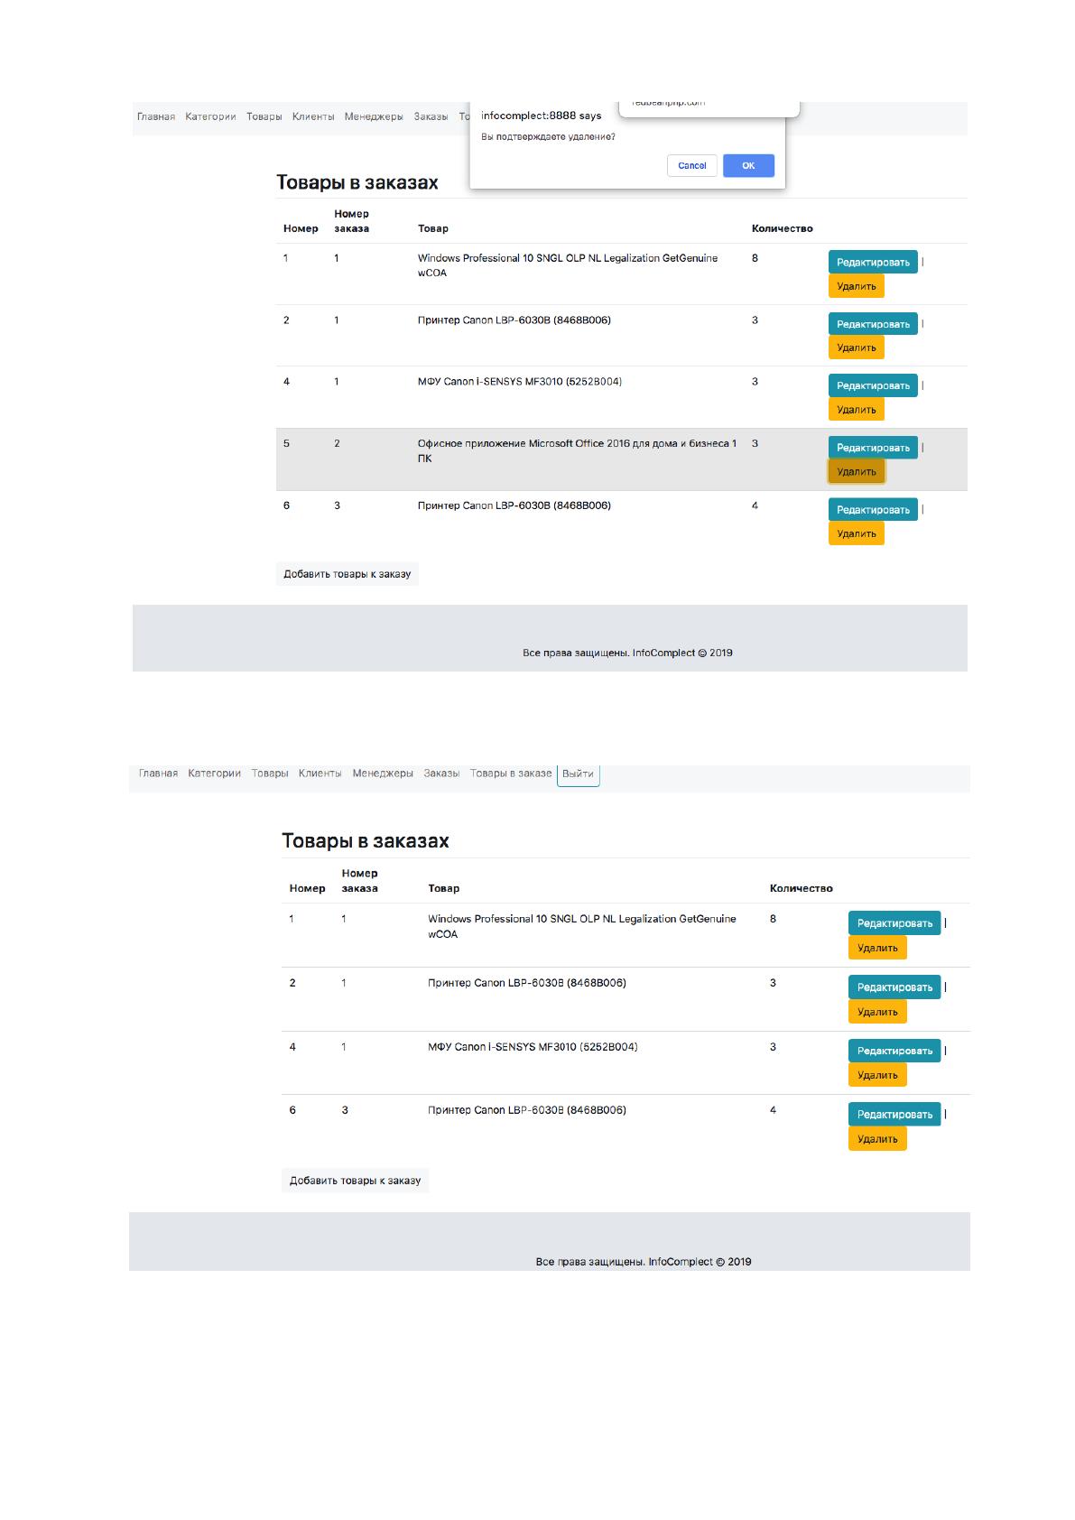Confirm deletion with OK in the dialog
Screen dimensions: 1075x1520
click(748, 166)
